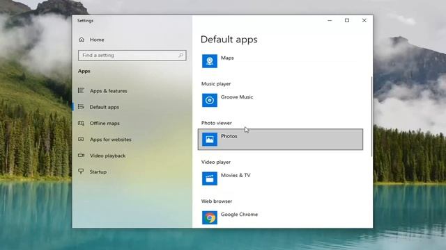Screen dimensions: 446x250
Task: Change default Maps app
Action: pos(280,61)
